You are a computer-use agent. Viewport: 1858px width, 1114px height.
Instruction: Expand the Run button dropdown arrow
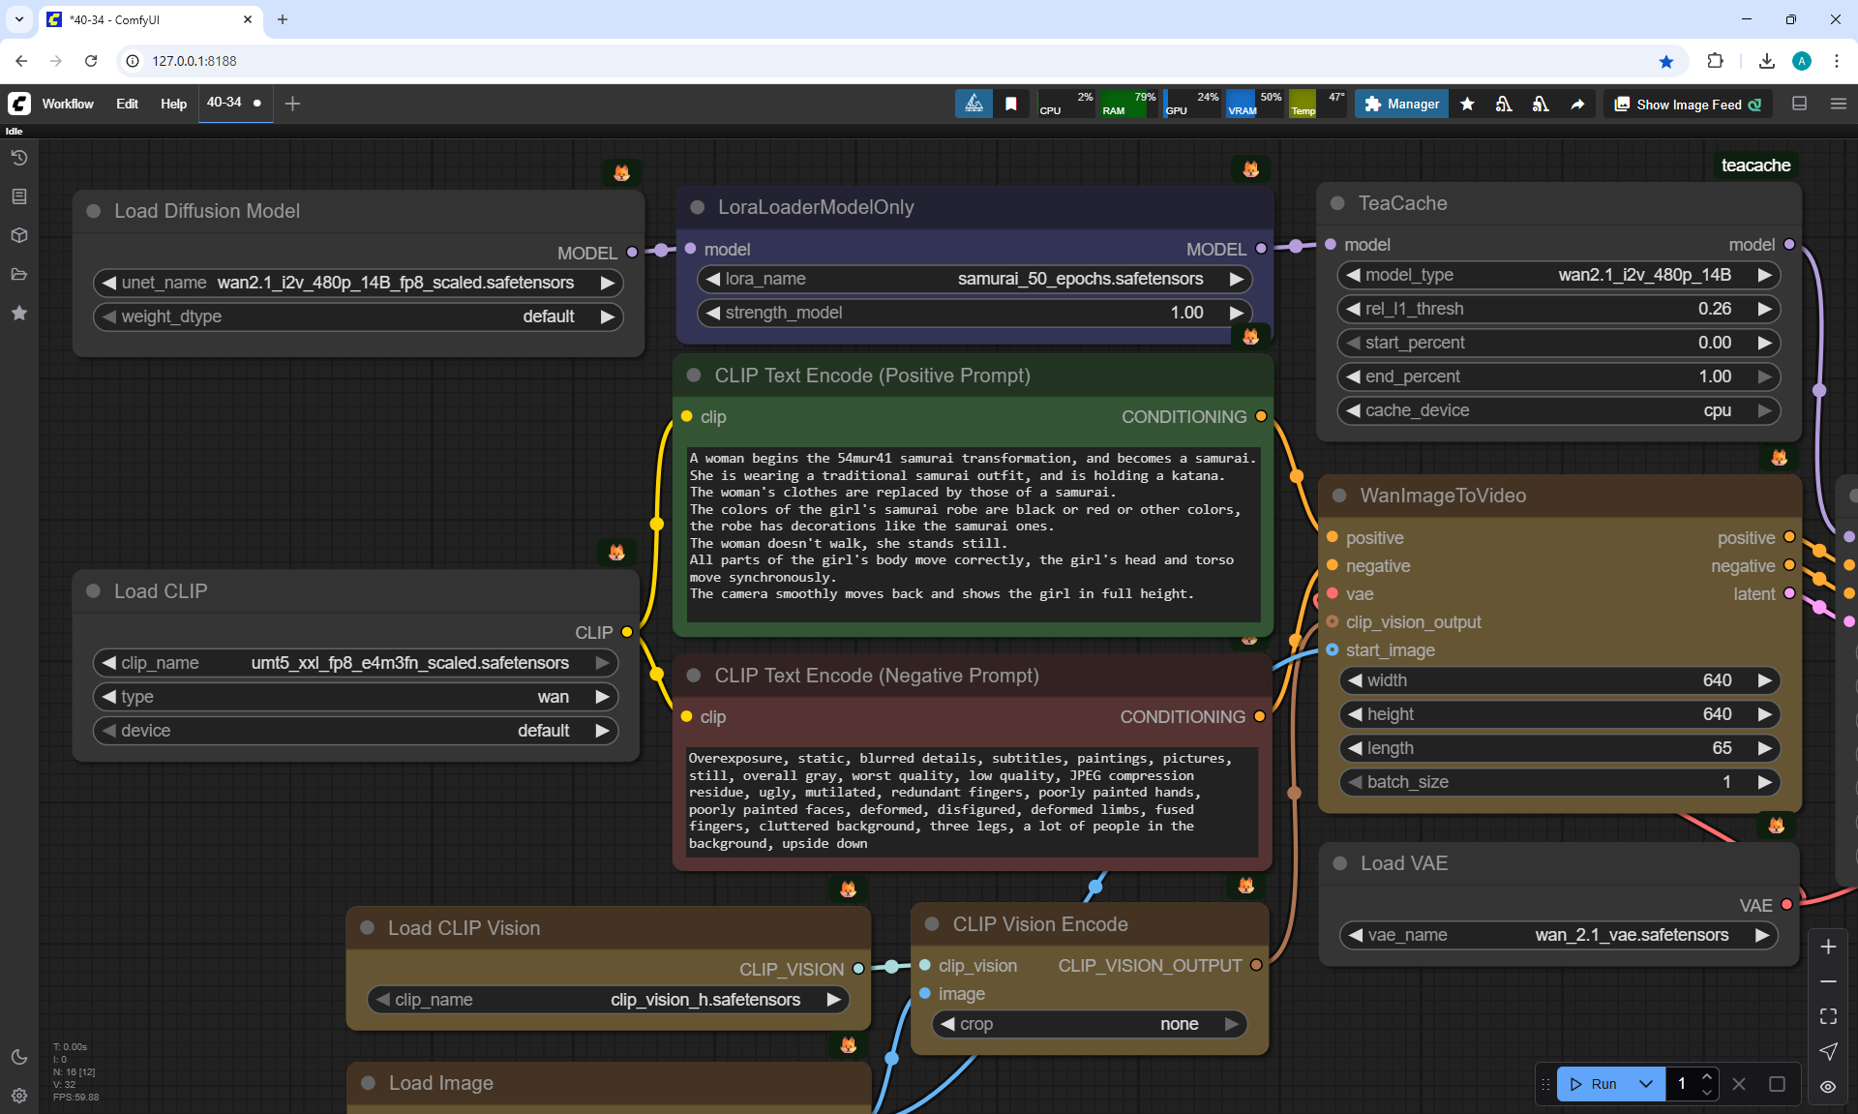[x=1645, y=1084]
